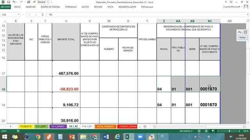Close the small floating Po... panel
The height and width of the screenshot is (140, 250).
(245, 32)
